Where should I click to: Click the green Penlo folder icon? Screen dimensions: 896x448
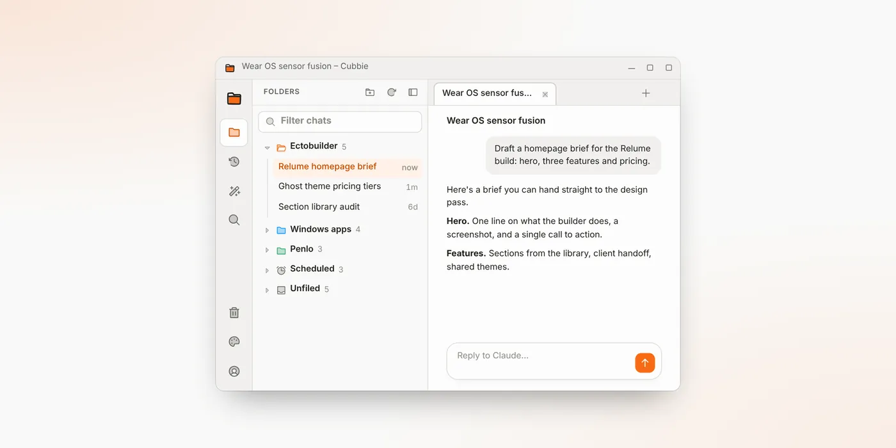coord(281,250)
